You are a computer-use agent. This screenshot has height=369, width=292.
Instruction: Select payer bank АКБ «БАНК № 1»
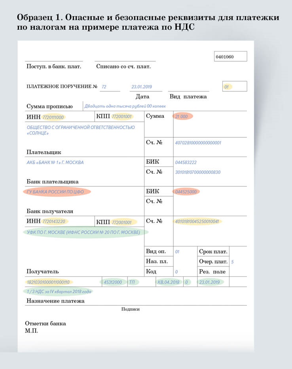55,162
